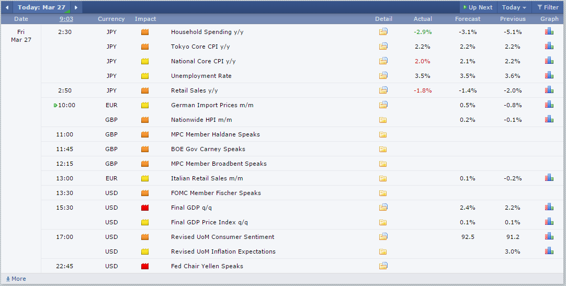This screenshot has width=566, height=286.
Task: Show graph for Retail Sales y/y
Action: pyautogui.click(x=549, y=90)
